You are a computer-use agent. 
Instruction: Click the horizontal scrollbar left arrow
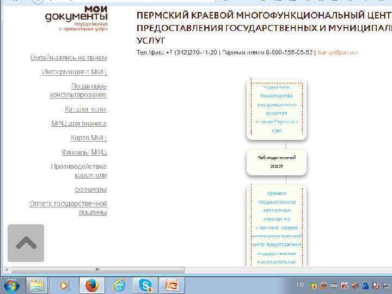tap(7, 270)
